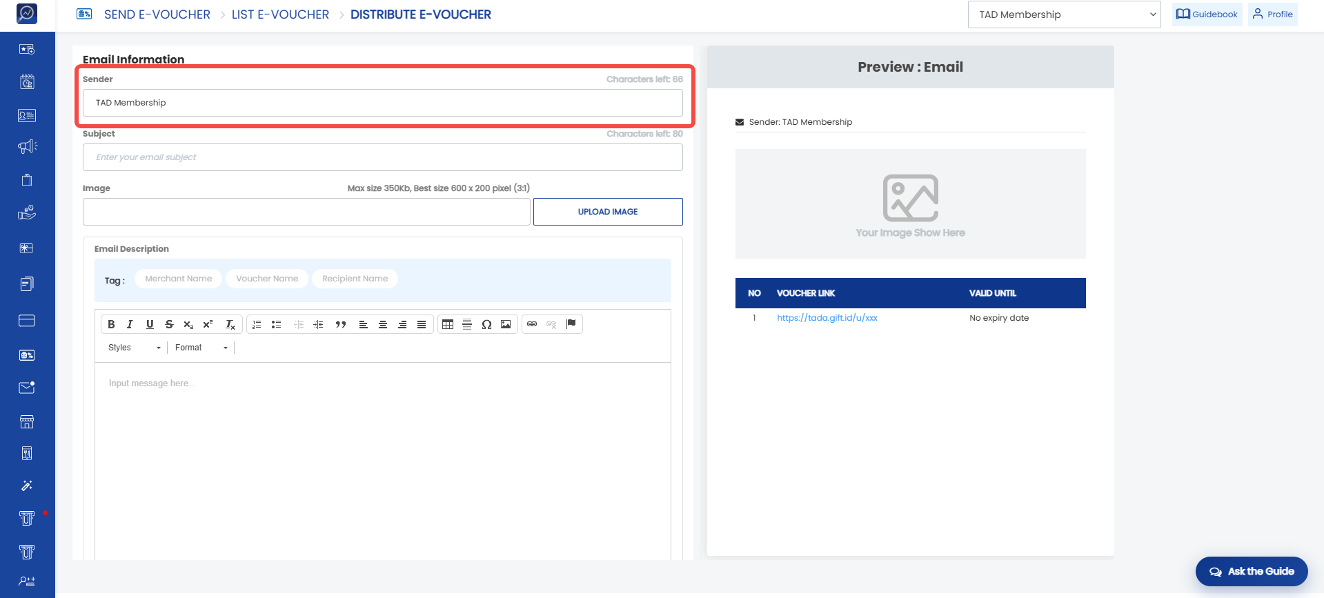Insert a block quote
This screenshot has height=598, width=1324.
click(341, 324)
